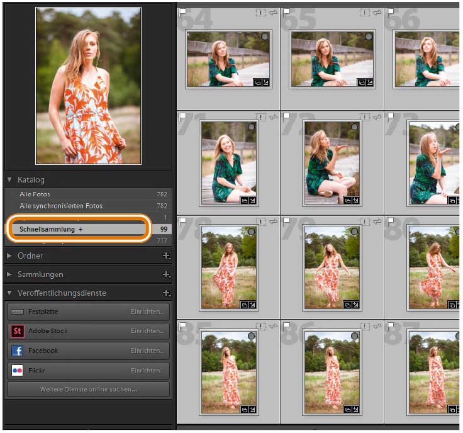Click the Facebook publish service icon
463x433 pixels.
[x=18, y=351]
